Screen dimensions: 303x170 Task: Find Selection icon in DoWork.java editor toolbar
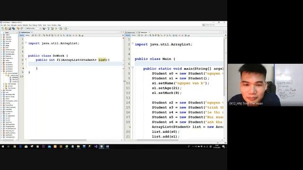coord(44,35)
